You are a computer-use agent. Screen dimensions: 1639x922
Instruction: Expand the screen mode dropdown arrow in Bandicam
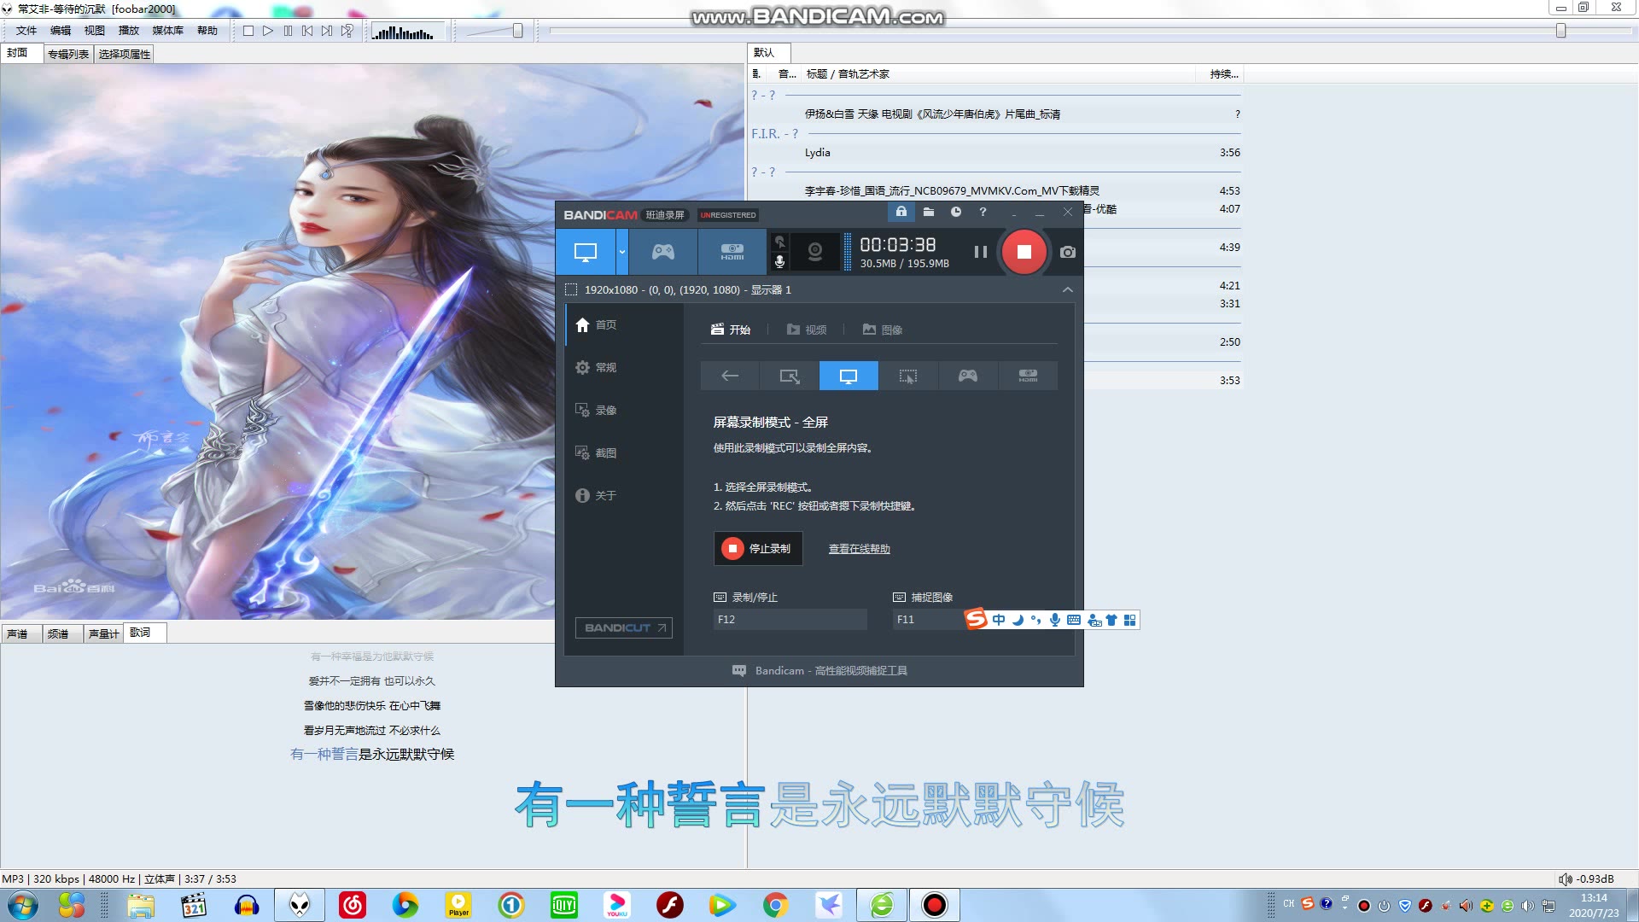coord(621,252)
